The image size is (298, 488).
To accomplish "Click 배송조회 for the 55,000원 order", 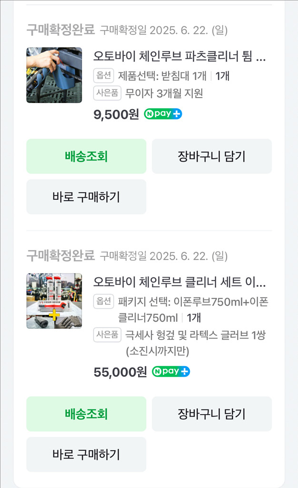I will 86,414.
